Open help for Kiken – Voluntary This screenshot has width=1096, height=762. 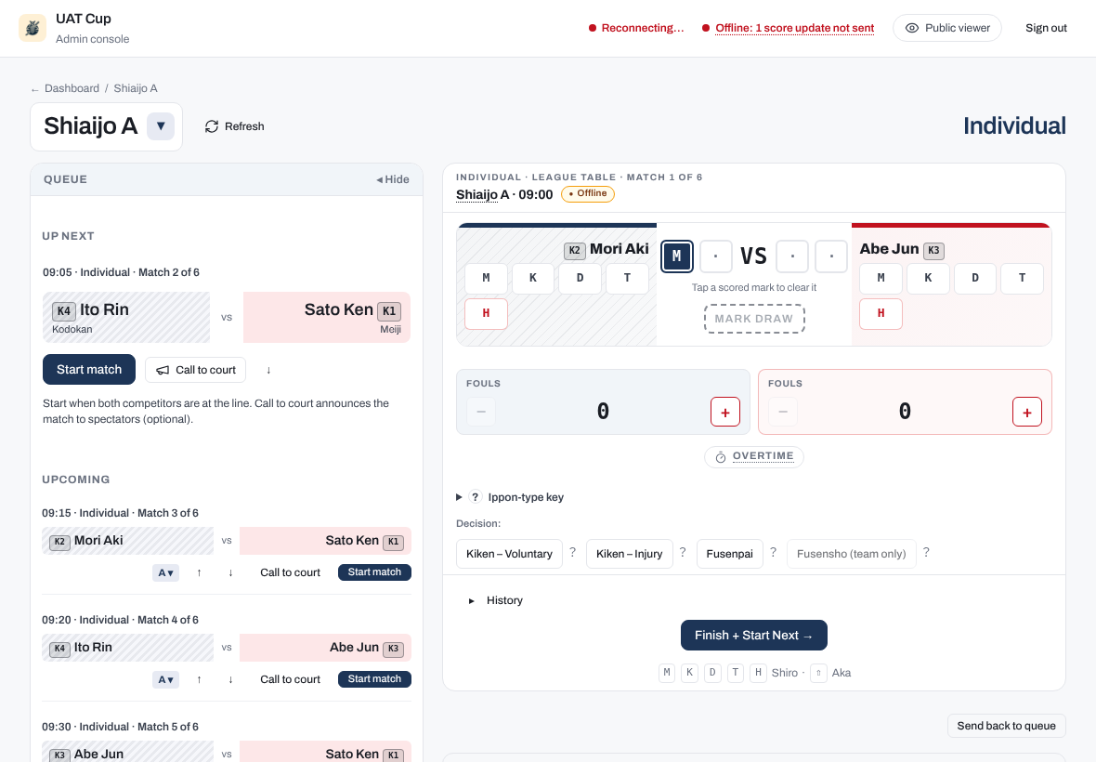pyautogui.click(x=572, y=552)
